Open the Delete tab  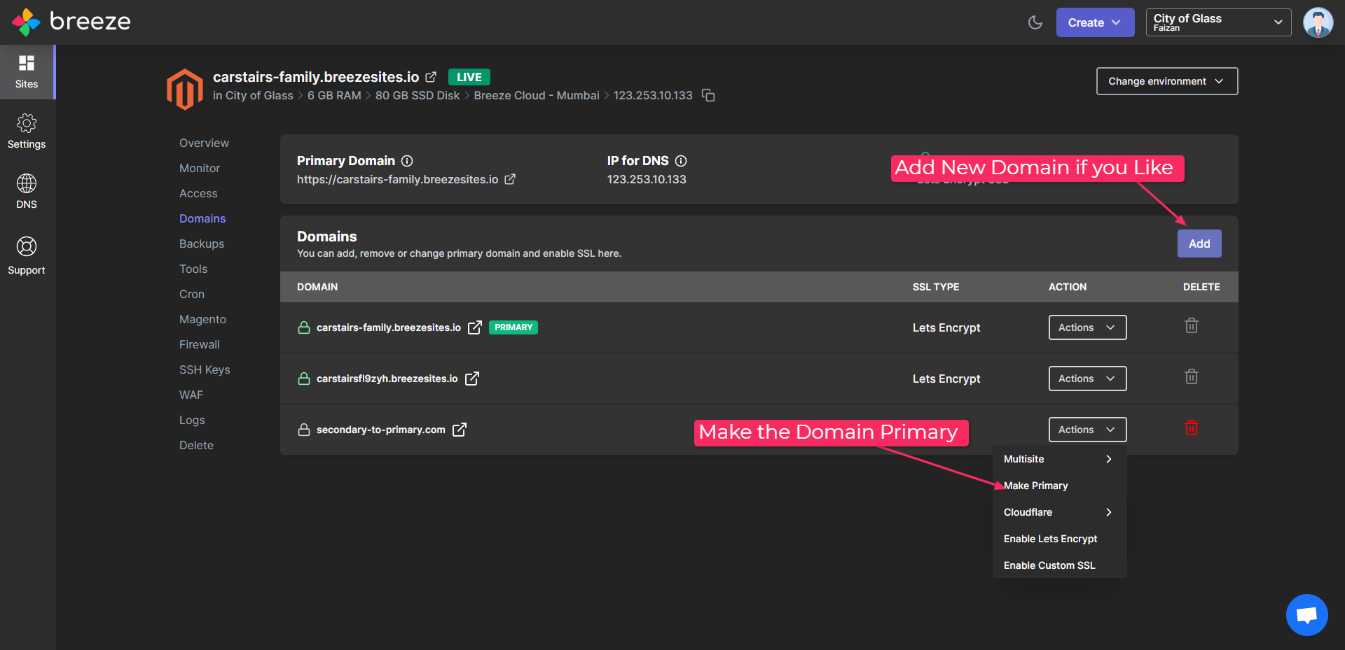(196, 445)
